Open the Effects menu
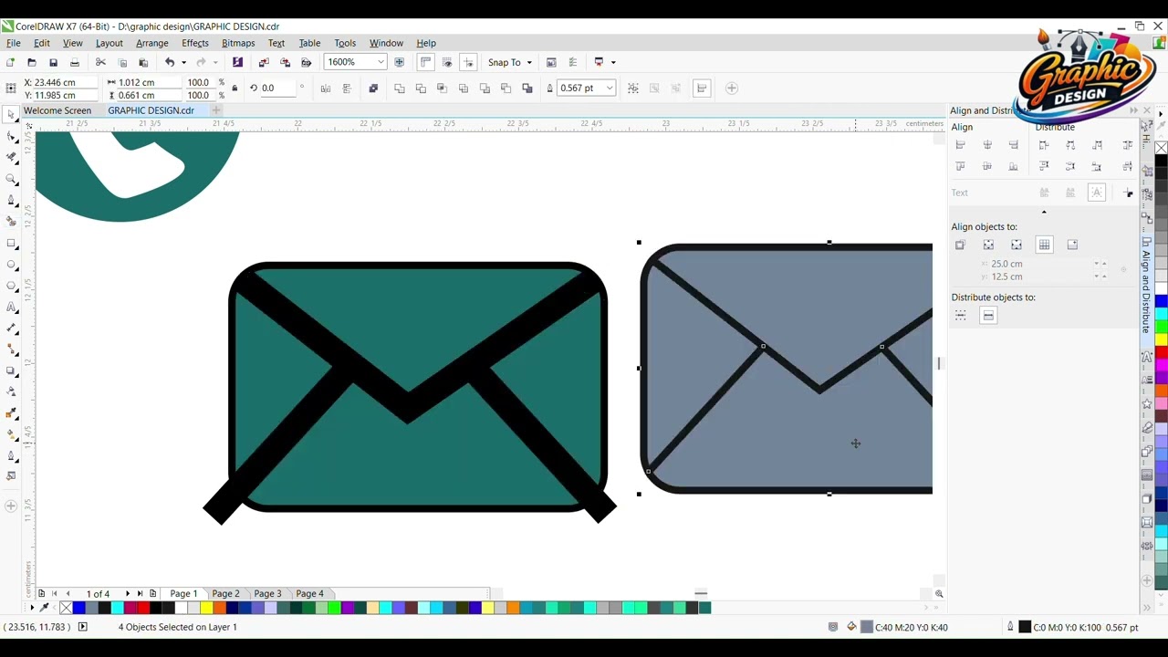Image resolution: width=1168 pixels, height=657 pixels. click(195, 43)
